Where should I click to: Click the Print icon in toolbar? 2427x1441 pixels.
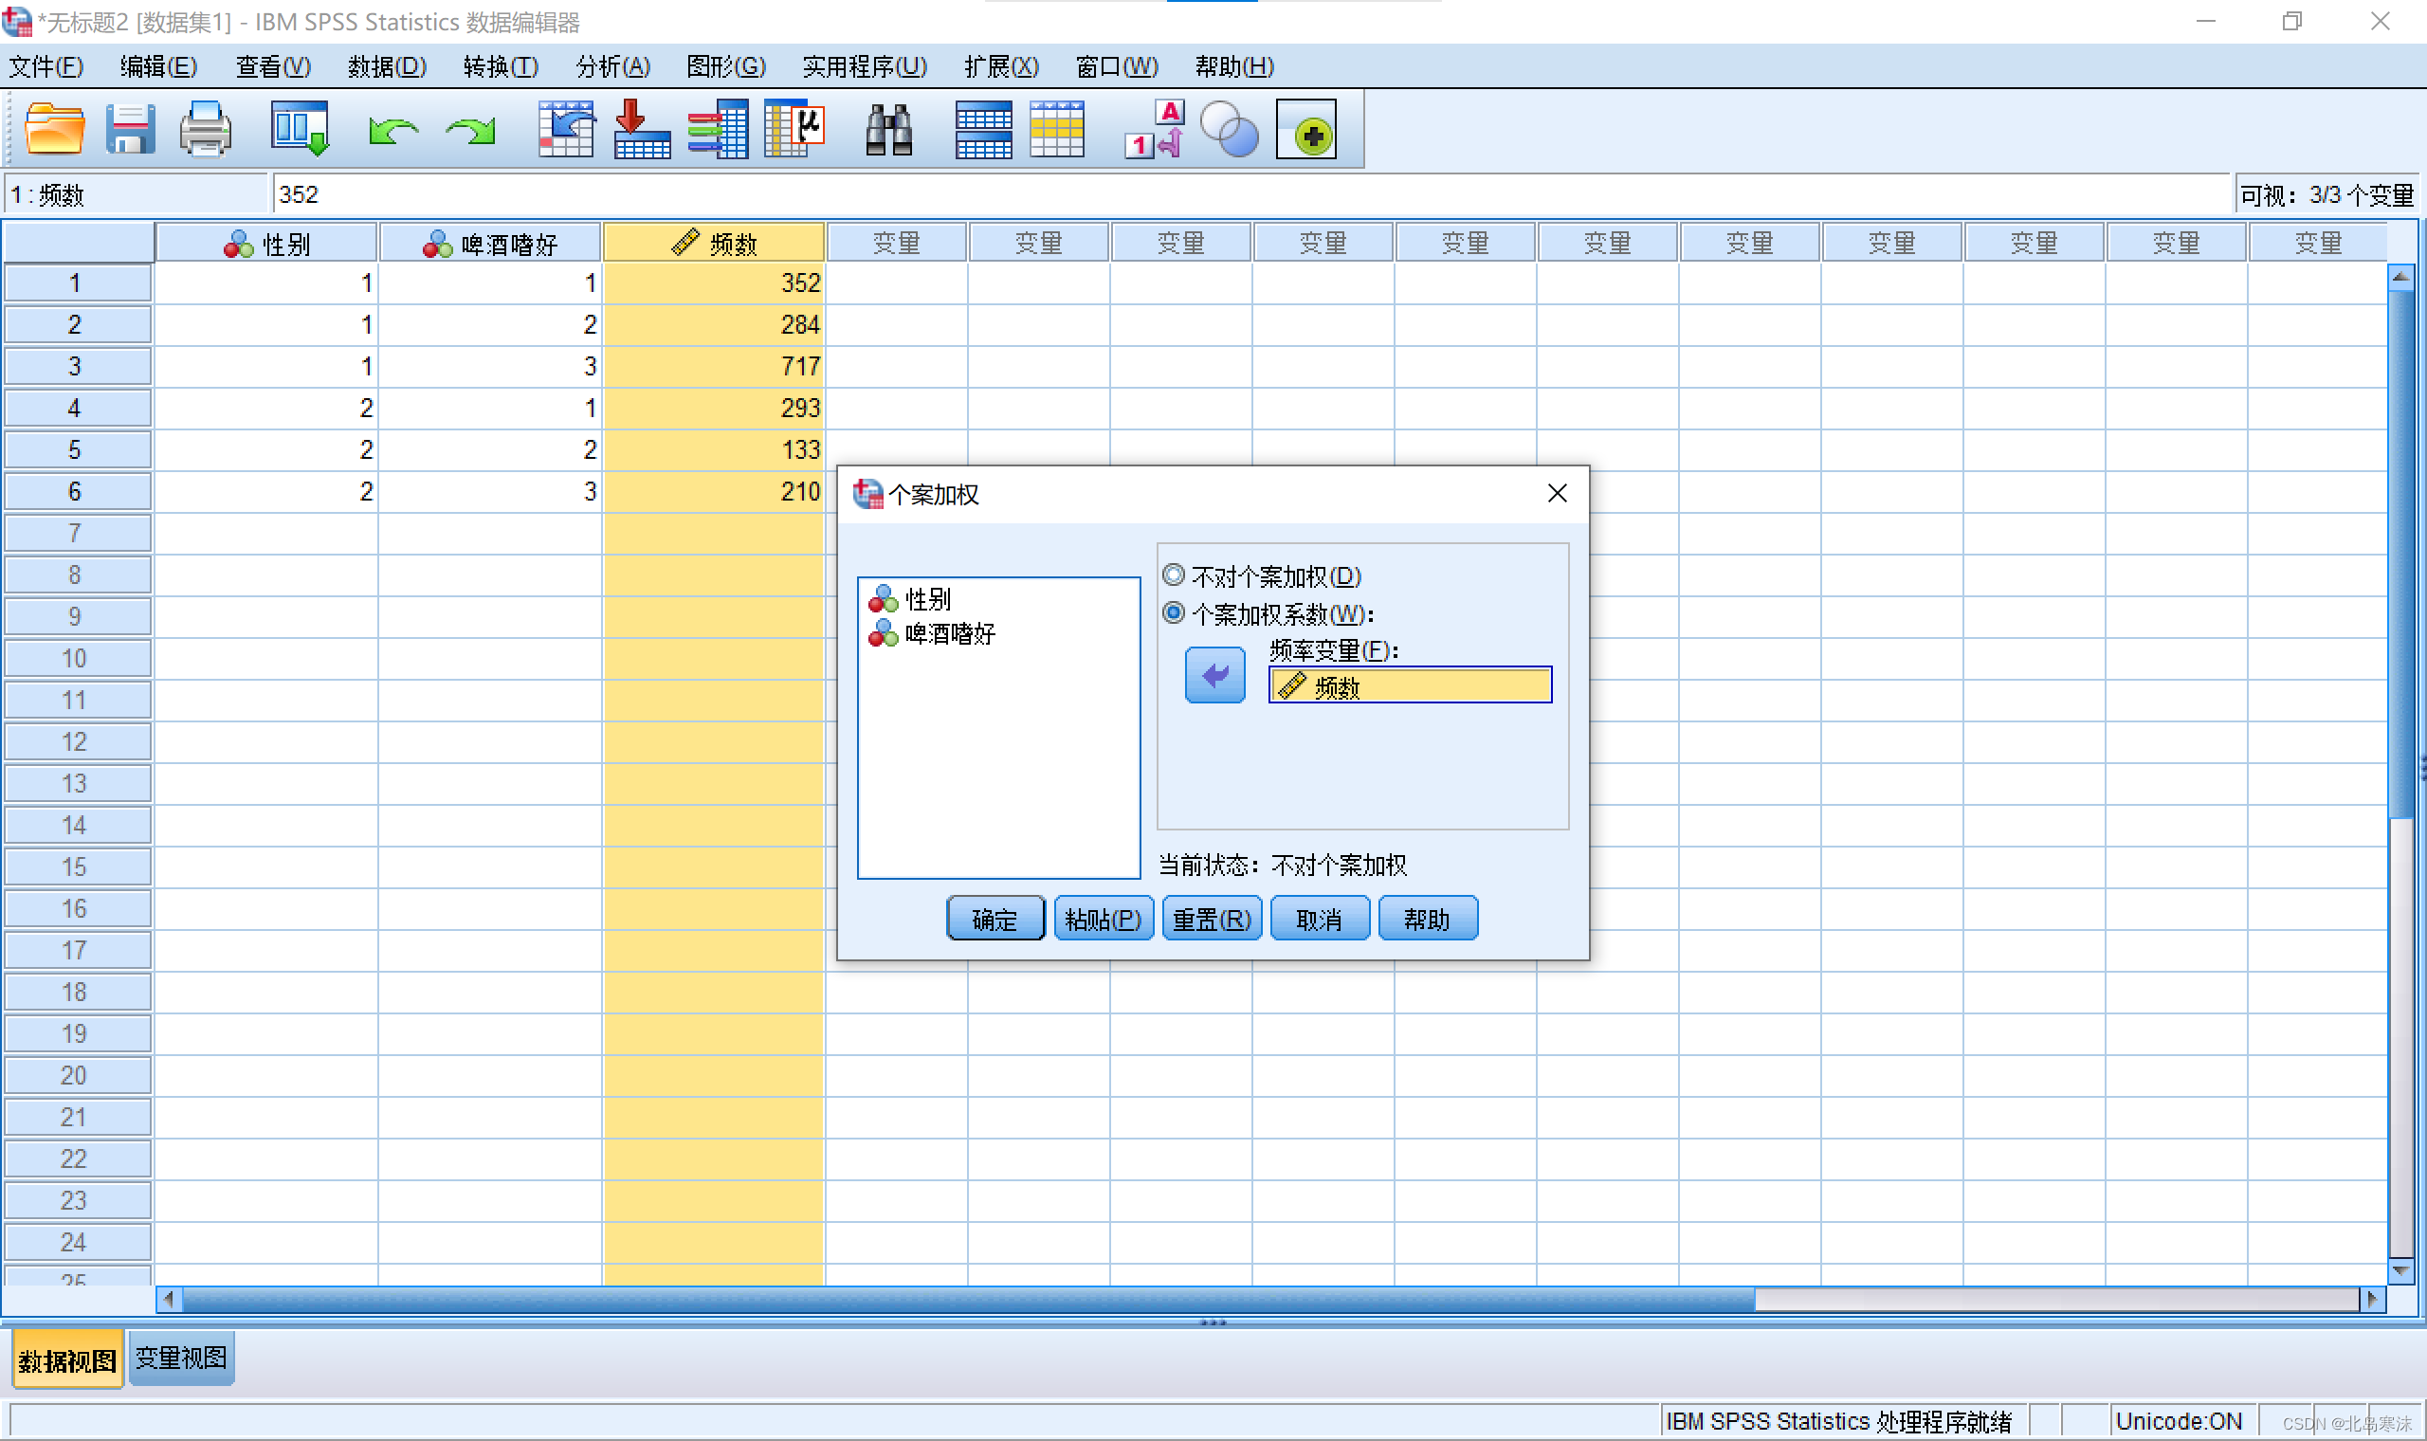(x=205, y=130)
